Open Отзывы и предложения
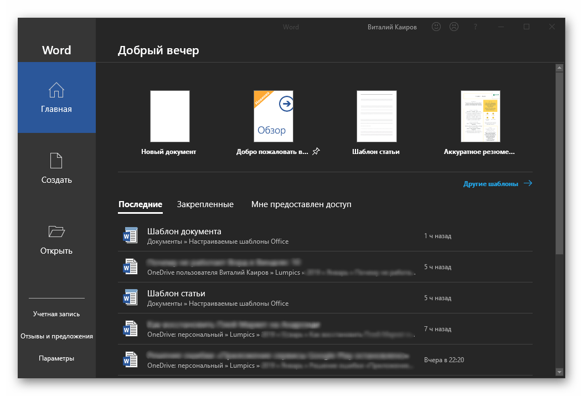The image size is (583, 396). coord(56,336)
